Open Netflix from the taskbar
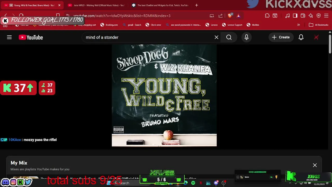 (200, 183)
